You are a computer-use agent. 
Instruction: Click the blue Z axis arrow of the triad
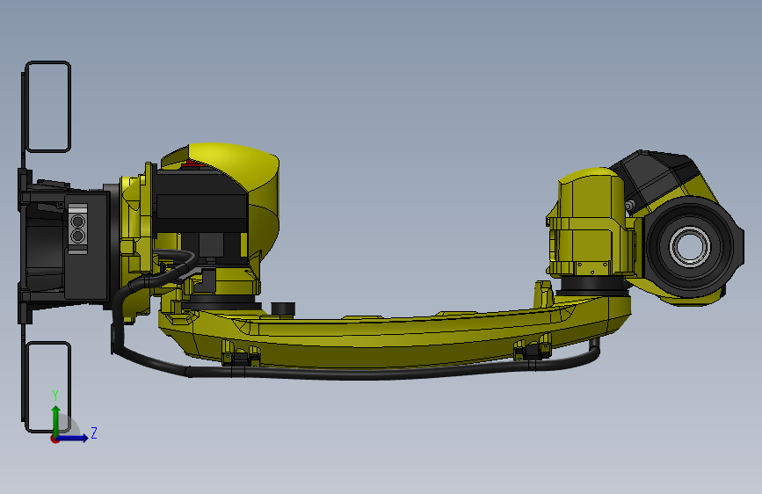click(73, 438)
